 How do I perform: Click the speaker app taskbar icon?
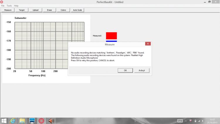(51, 121)
